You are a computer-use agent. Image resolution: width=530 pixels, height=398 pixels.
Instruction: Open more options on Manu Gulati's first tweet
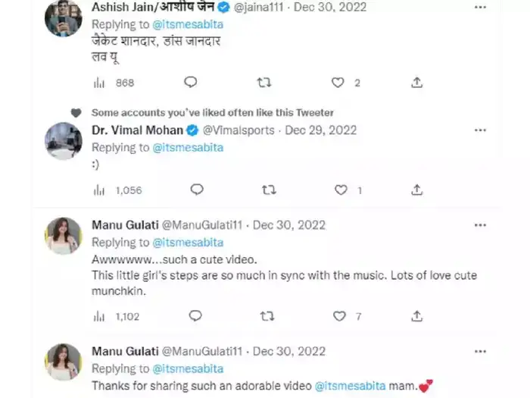480,225
